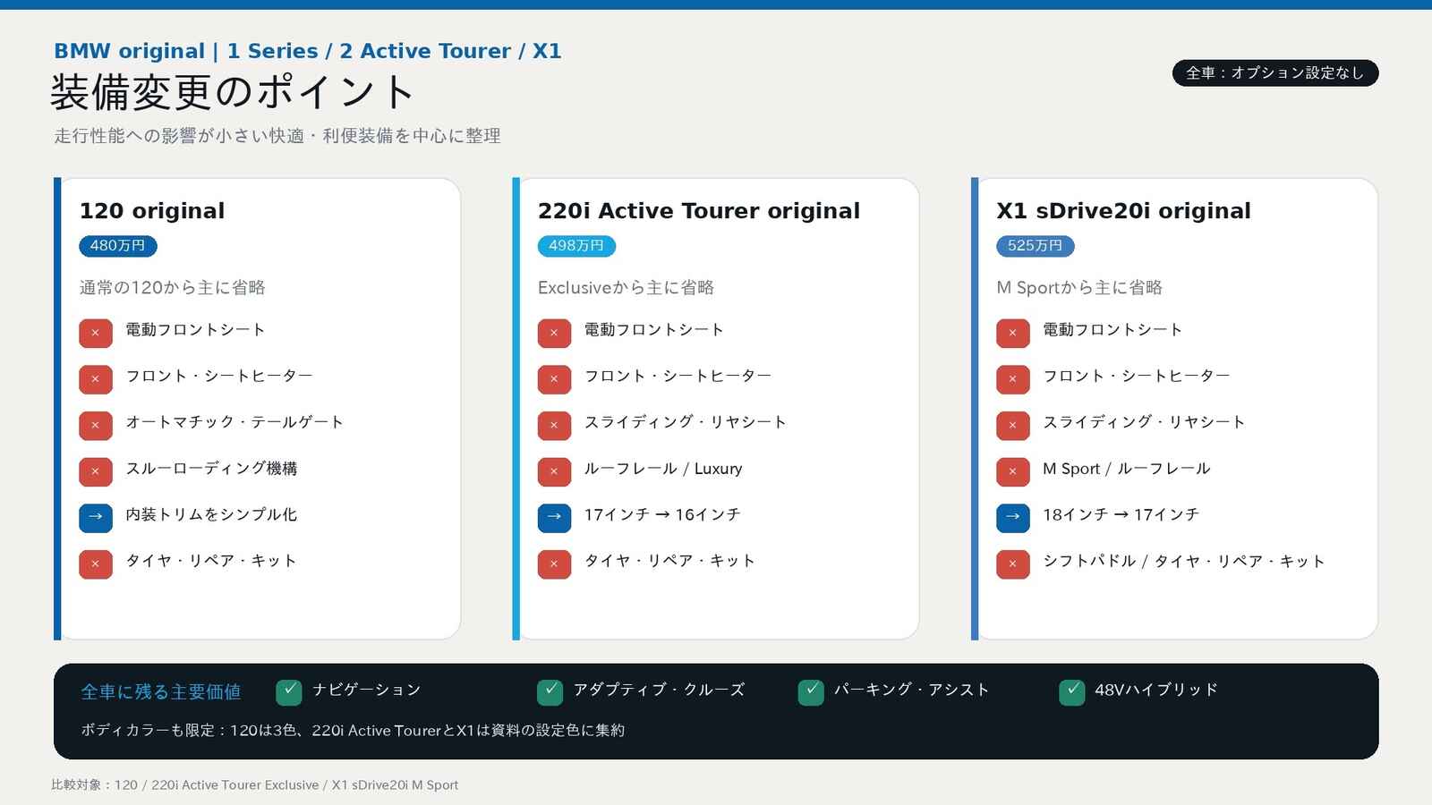Click the red X beside スライディング・リヤシート in the X1 sDrive20i card
Viewport: 1432px width, 805px height.
pos(1013,426)
